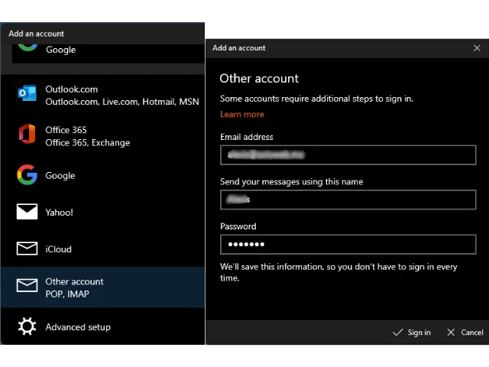This screenshot has height=367, width=489.
Task: Click the Outlook.com envelope icon
Action: (28, 93)
